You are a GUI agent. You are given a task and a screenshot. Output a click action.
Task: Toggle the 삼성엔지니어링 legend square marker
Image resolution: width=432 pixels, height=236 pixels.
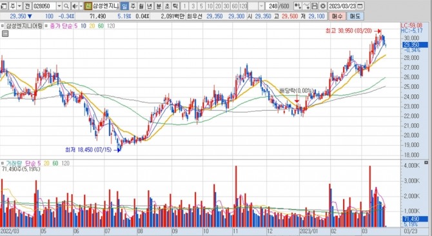(x=2, y=26)
